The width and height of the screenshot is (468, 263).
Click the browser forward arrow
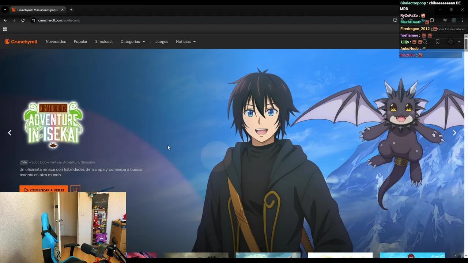(14, 20)
